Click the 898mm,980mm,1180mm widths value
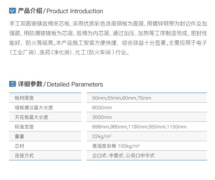 click(139, 127)
